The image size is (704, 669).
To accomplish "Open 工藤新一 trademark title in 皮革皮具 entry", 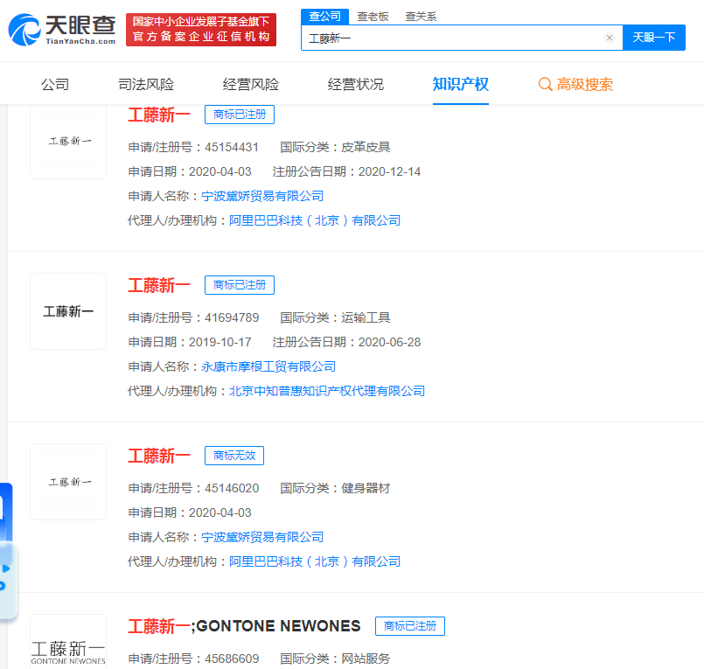I will (159, 115).
